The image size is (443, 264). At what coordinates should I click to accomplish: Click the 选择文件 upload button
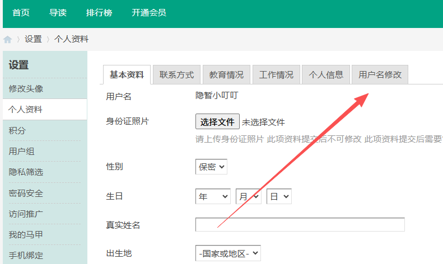tap(217, 122)
